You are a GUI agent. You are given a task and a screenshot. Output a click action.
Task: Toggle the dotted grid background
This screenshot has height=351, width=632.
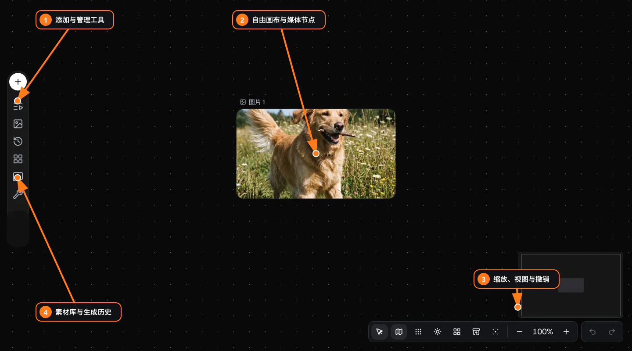(418, 332)
